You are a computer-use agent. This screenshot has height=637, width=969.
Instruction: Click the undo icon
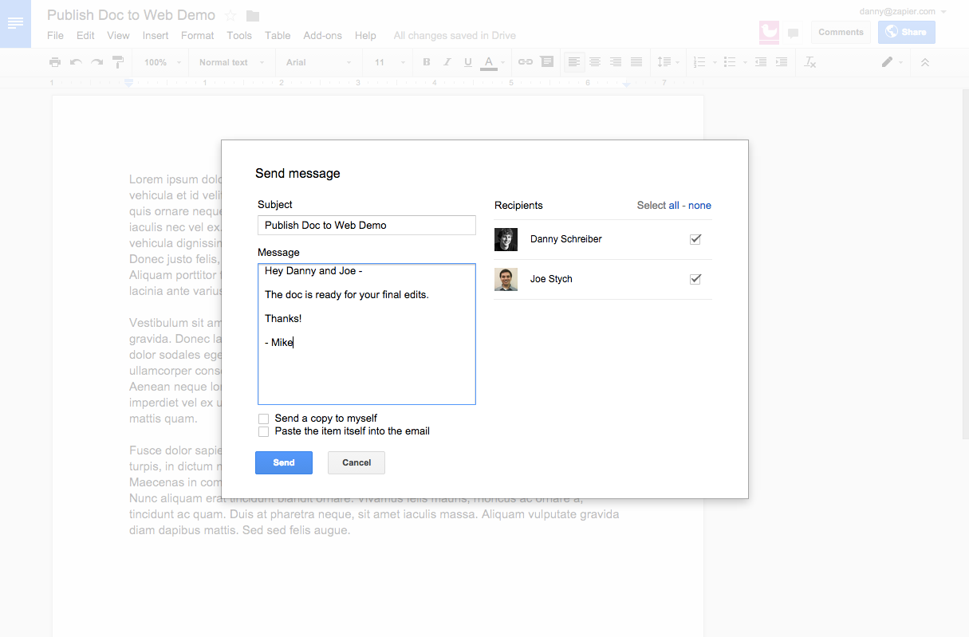click(76, 62)
